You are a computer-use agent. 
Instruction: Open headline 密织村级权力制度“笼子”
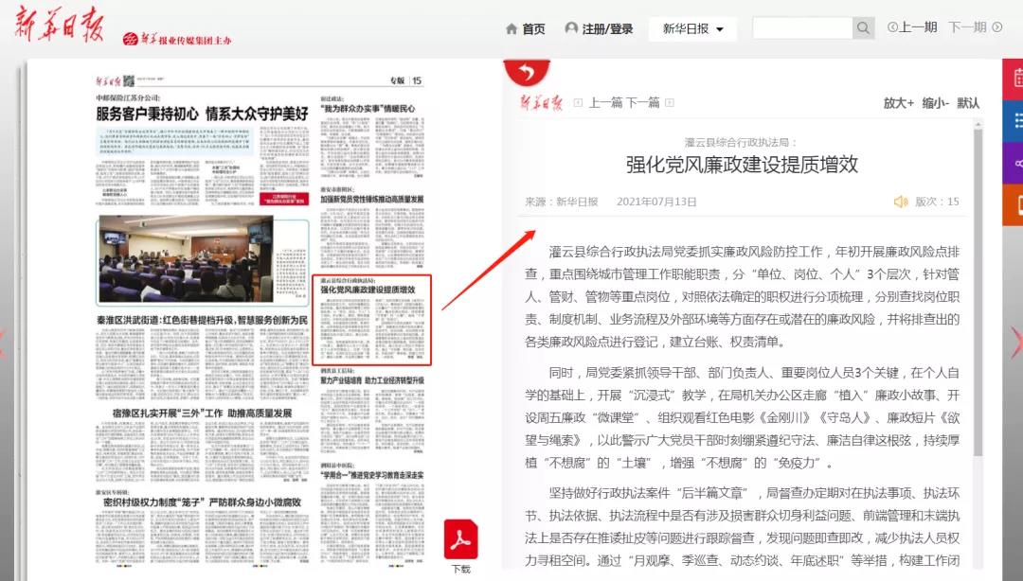coord(203,502)
